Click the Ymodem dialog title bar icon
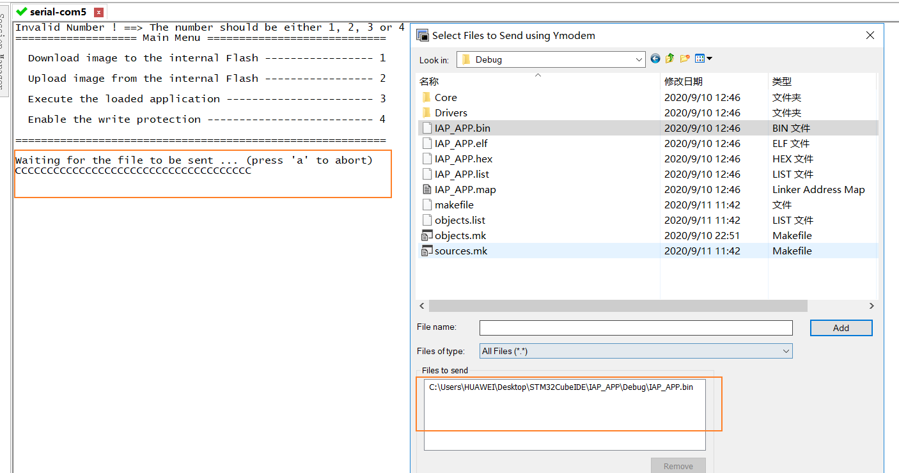The image size is (899, 473). 423,36
